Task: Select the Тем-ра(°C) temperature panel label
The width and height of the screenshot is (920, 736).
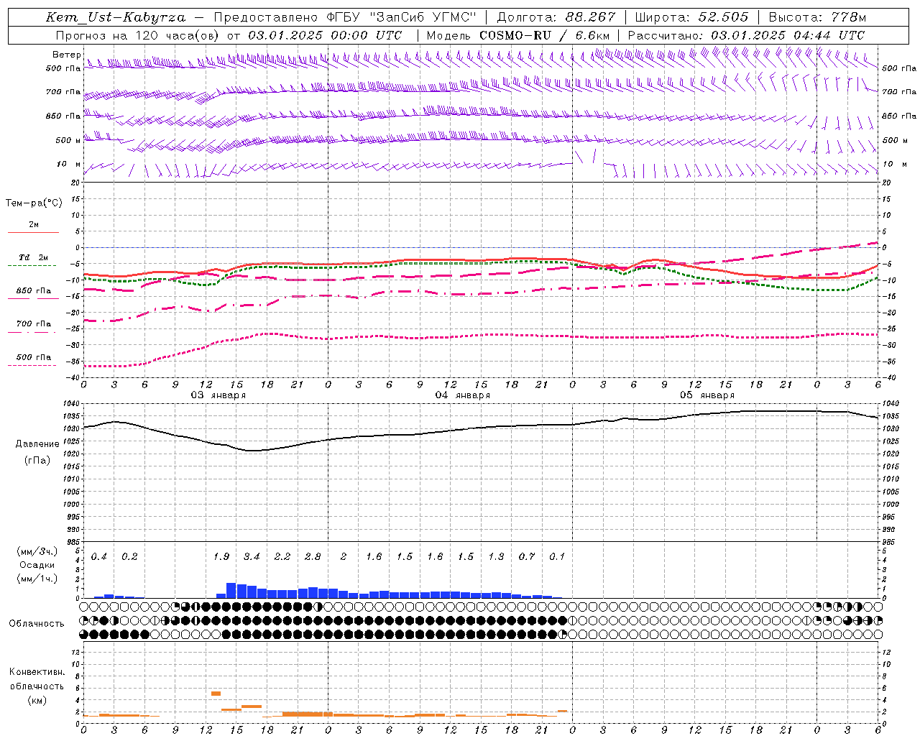Action: coord(34,203)
